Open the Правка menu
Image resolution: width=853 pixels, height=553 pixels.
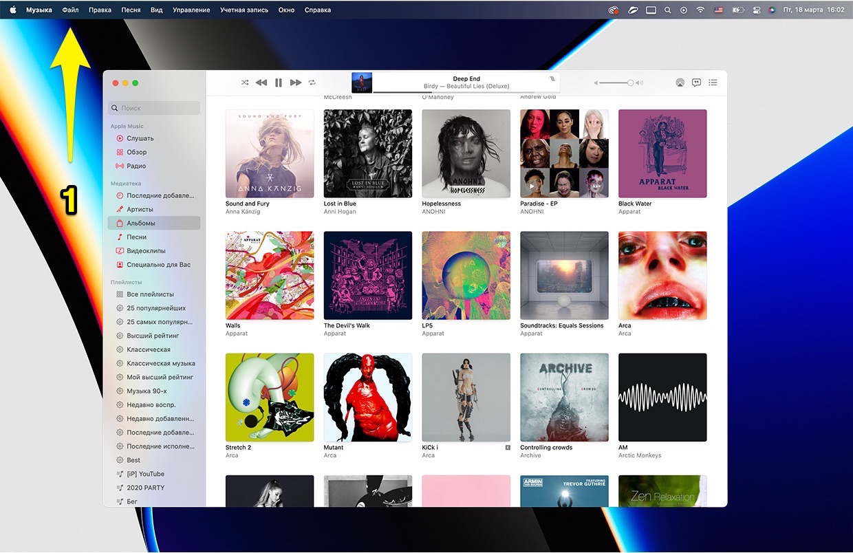[100, 10]
